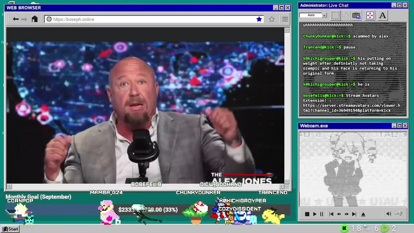This screenshot has height=233, width=414.
Task: Minimize the Webcam.exe window
Action: pos(394,126)
